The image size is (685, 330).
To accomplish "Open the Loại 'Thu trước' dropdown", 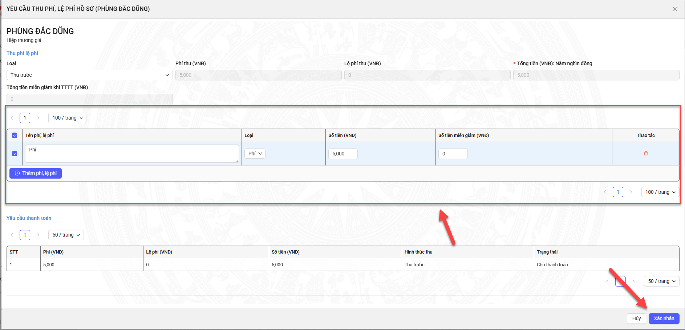I will pyautogui.click(x=89, y=75).
